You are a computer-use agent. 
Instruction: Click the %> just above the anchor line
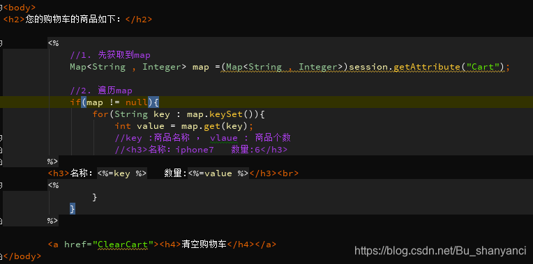click(53, 221)
